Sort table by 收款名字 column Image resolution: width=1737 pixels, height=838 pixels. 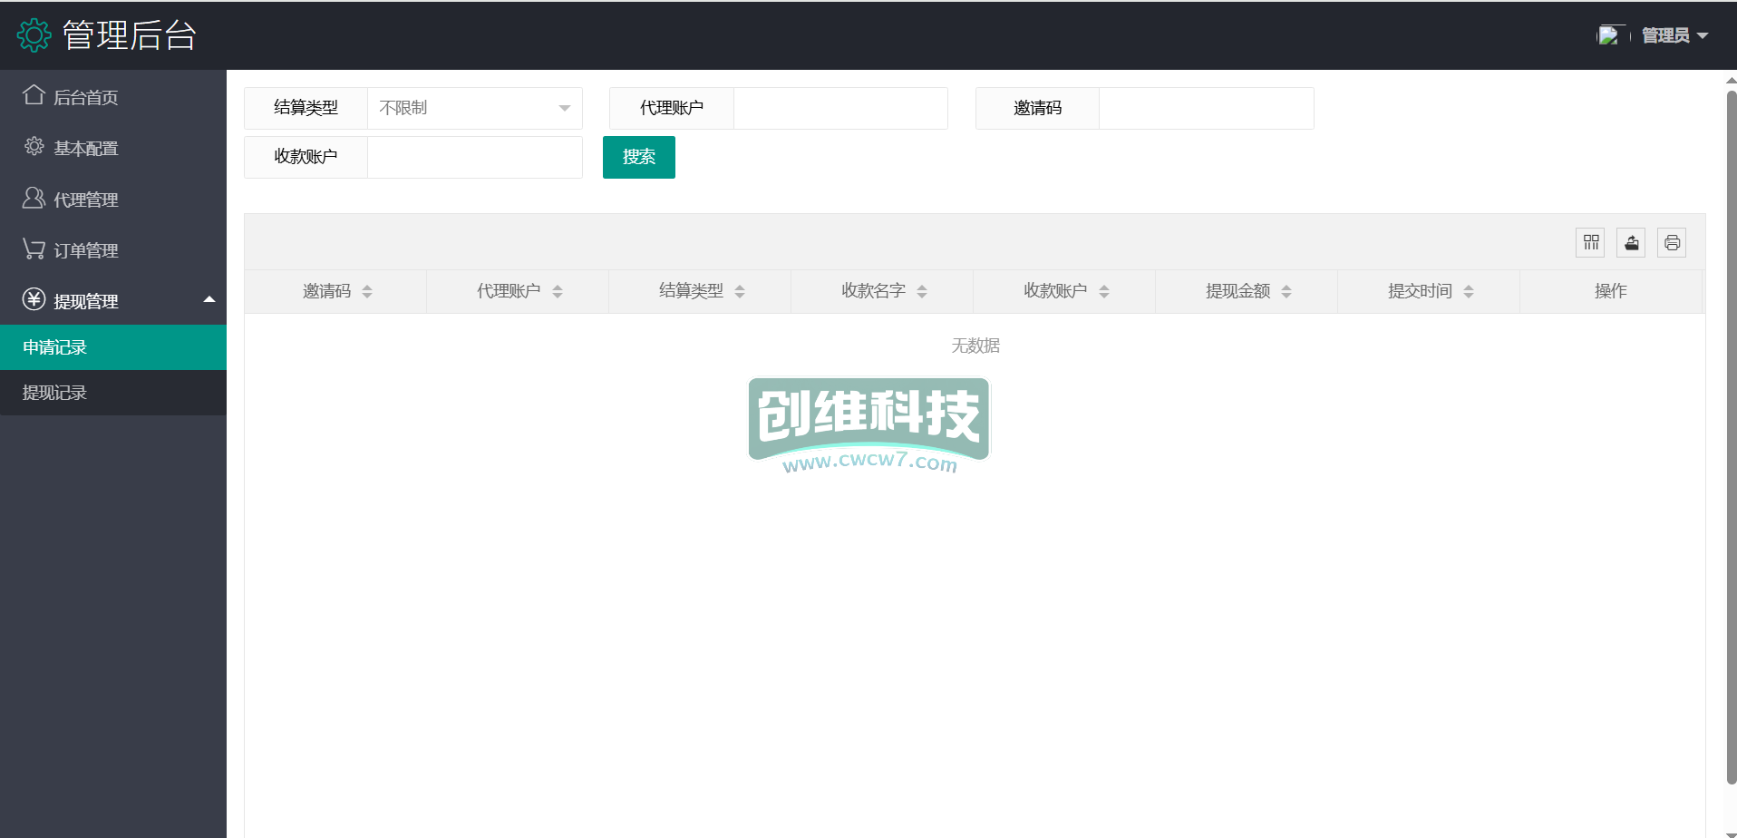click(922, 291)
